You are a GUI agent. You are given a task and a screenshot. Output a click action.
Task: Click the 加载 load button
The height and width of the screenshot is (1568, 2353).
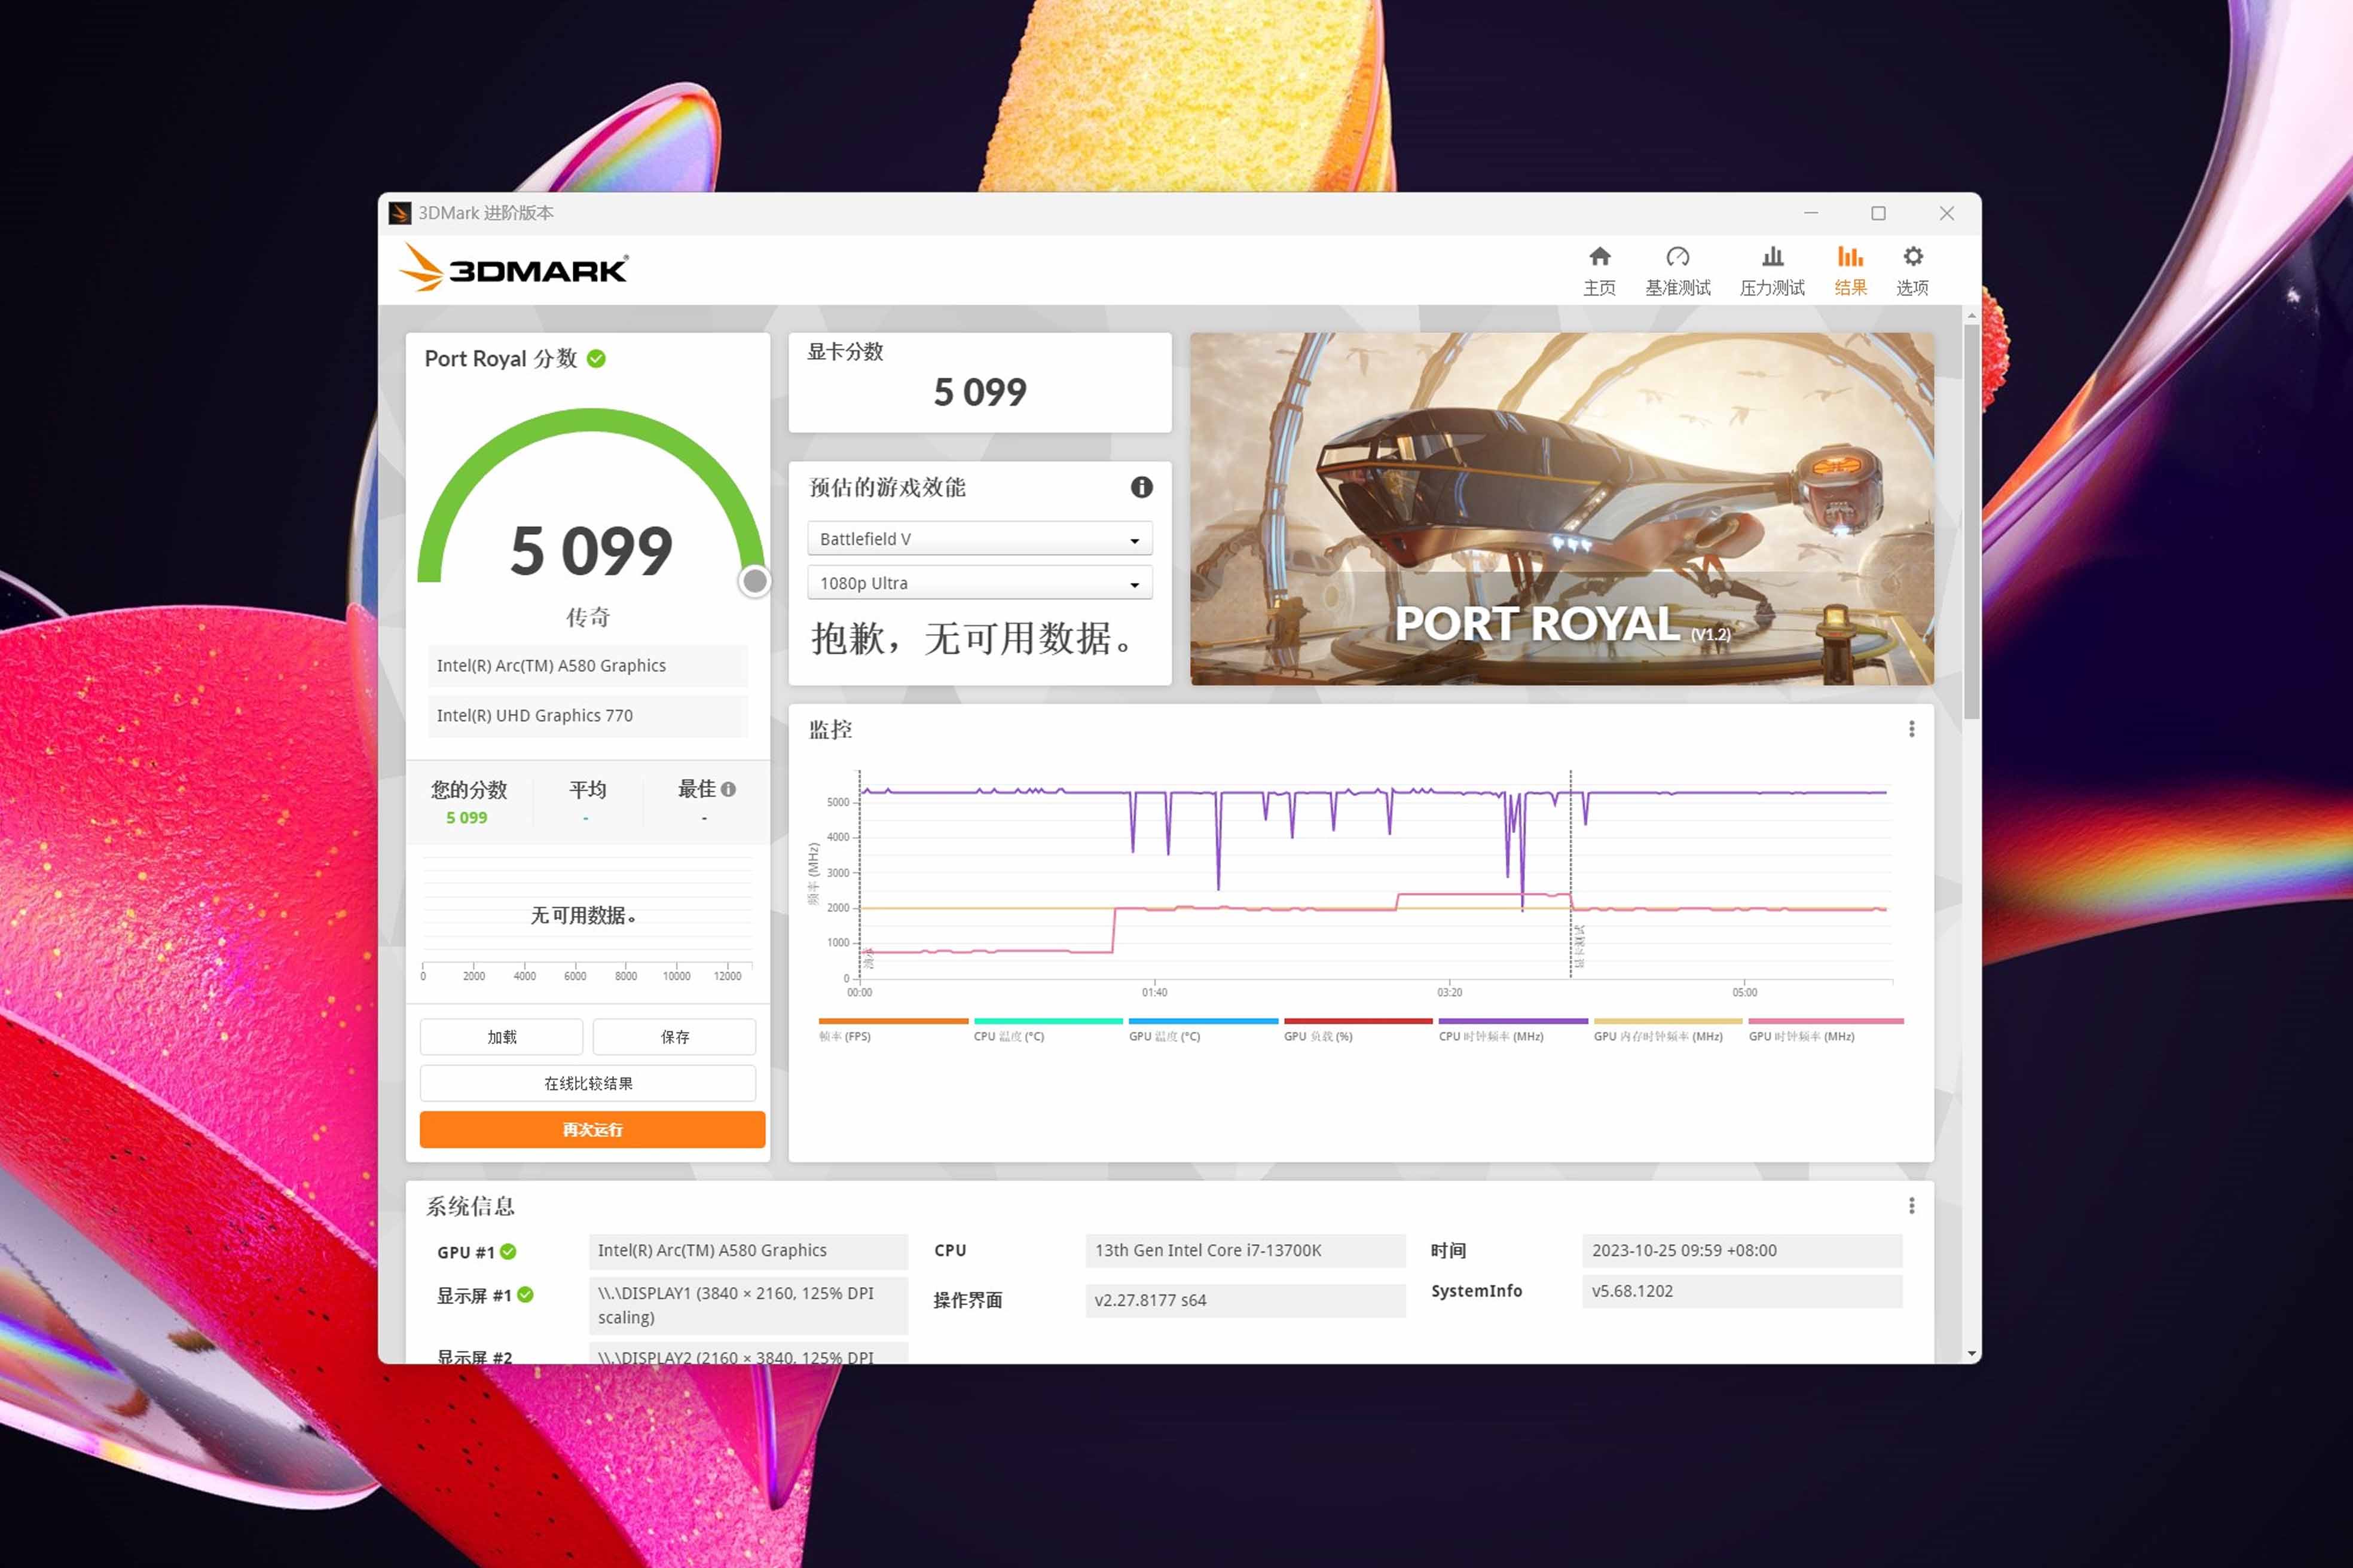pyautogui.click(x=501, y=1037)
